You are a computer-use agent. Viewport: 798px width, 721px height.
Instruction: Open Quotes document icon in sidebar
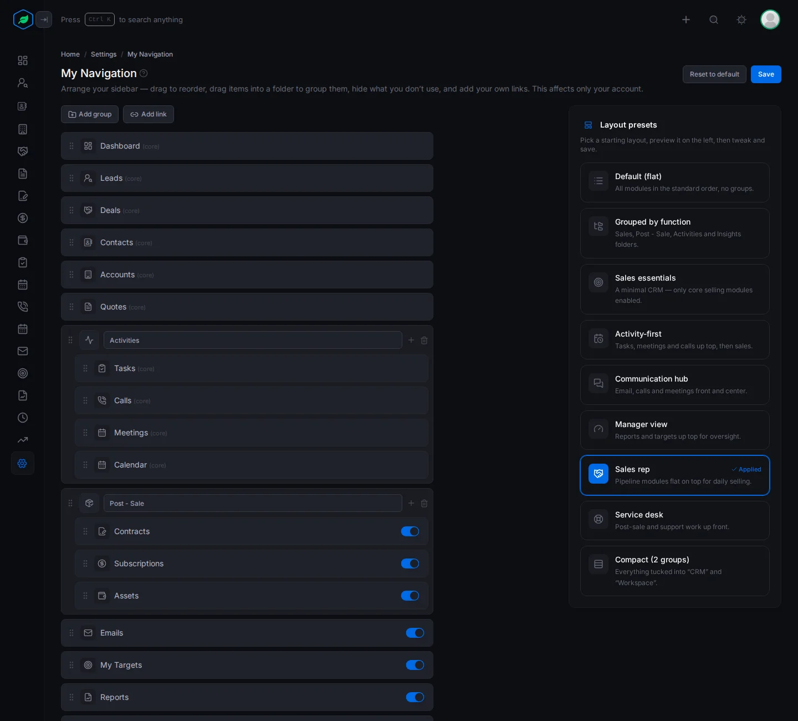[x=23, y=174]
